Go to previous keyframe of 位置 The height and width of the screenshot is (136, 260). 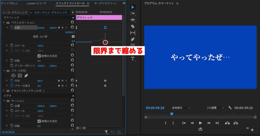point(59,28)
